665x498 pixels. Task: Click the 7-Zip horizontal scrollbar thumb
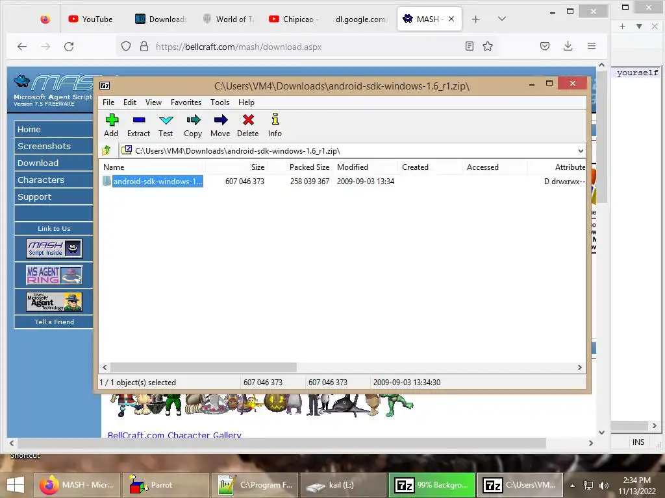coord(203,367)
